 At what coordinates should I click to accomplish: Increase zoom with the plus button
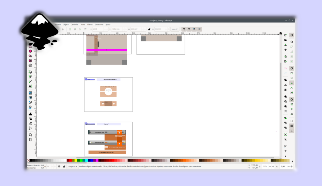pos(273,167)
